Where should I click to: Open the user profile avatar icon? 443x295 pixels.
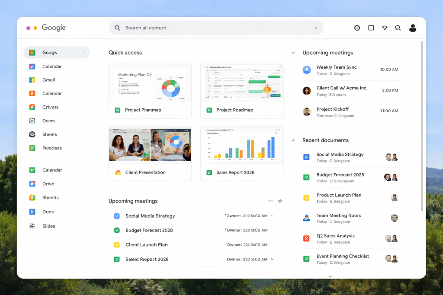(x=412, y=28)
